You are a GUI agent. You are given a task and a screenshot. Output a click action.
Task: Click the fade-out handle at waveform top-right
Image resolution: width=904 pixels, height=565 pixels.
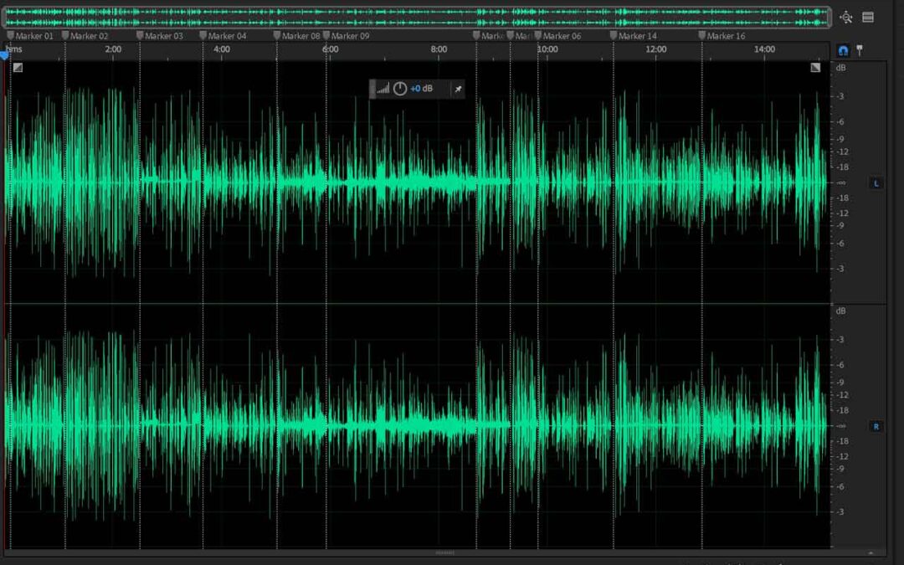(815, 68)
